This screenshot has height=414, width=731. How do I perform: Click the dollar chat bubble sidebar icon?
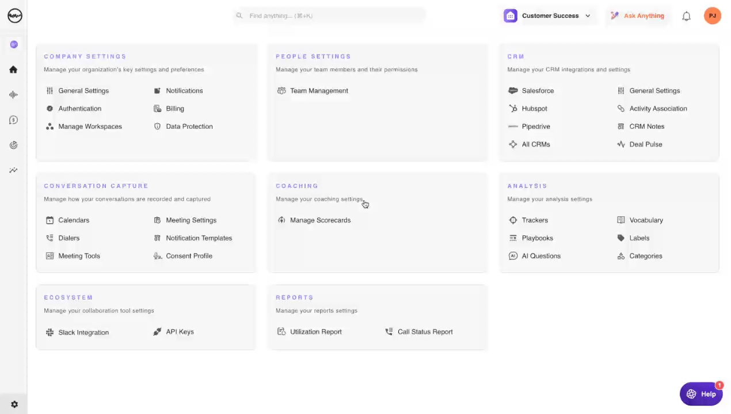[x=13, y=120]
